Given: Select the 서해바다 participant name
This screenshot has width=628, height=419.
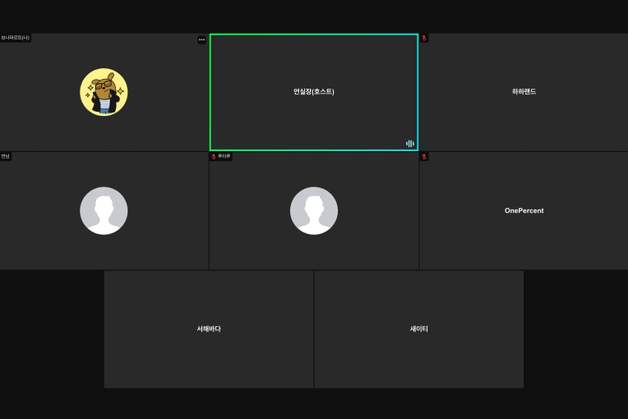Looking at the screenshot, I should tap(209, 329).
